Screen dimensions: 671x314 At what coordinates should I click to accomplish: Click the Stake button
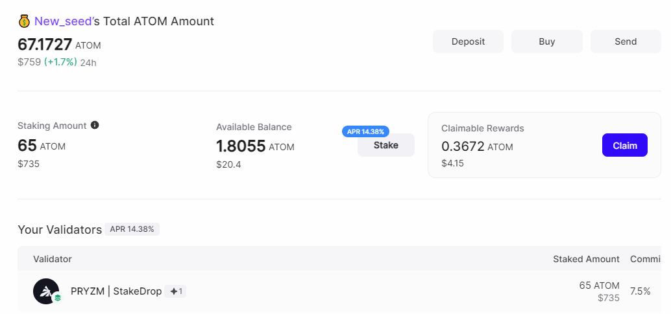pos(386,145)
